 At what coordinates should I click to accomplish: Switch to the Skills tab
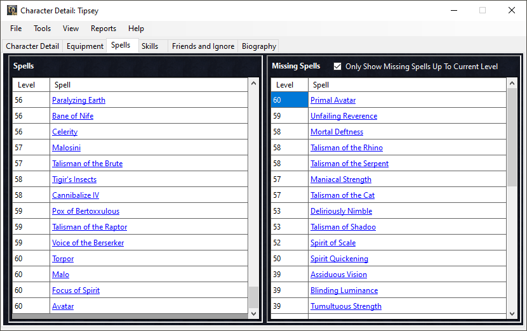(x=150, y=46)
